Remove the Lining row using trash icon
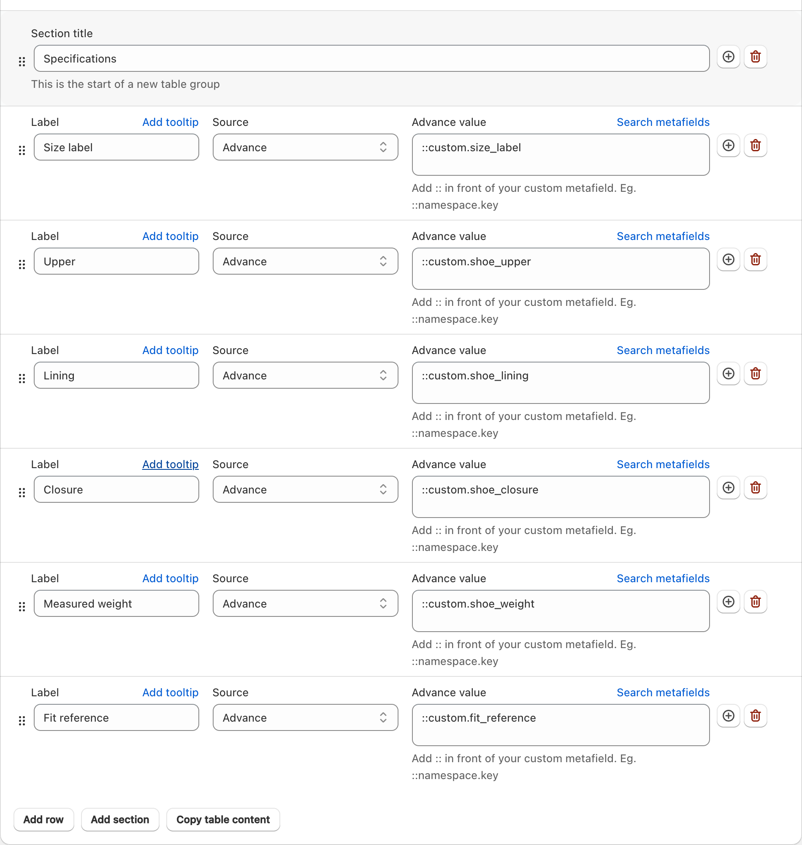802x845 pixels. coord(756,374)
